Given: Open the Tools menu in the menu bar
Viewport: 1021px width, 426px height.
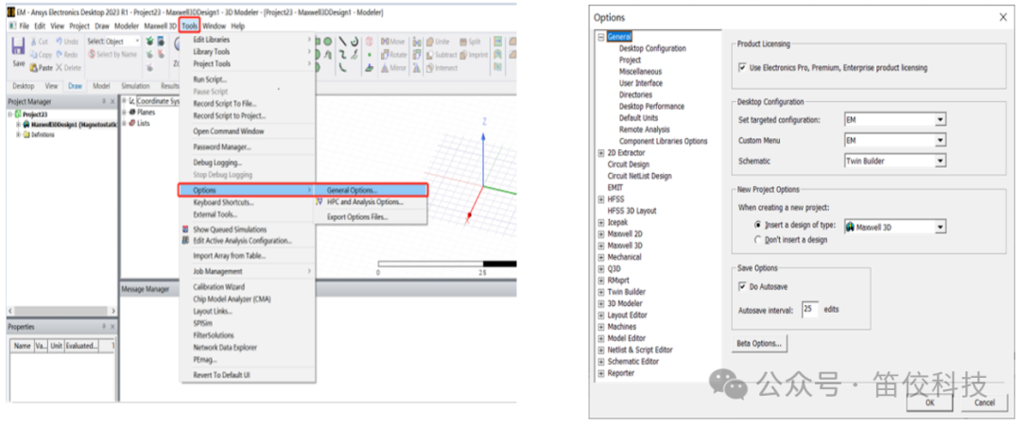Looking at the screenshot, I should click(189, 26).
